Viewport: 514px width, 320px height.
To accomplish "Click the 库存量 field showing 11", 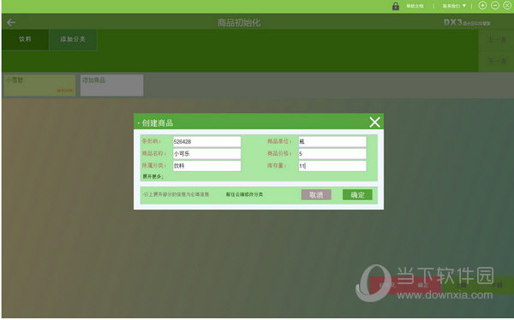I will [x=332, y=166].
